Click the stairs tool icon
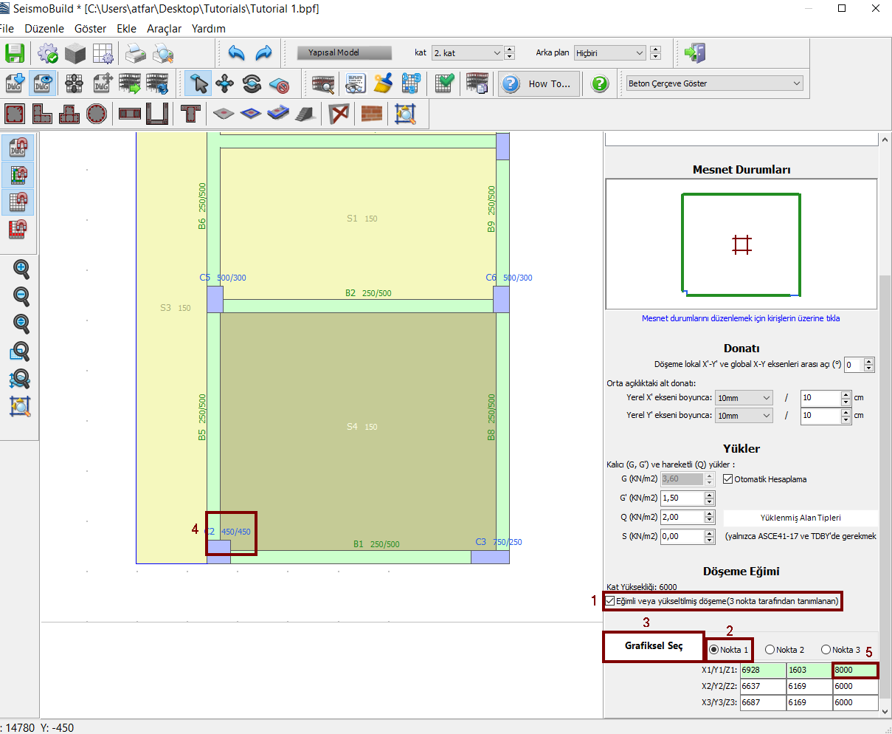Viewport: 892px width, 734px height. click(305, 114)
